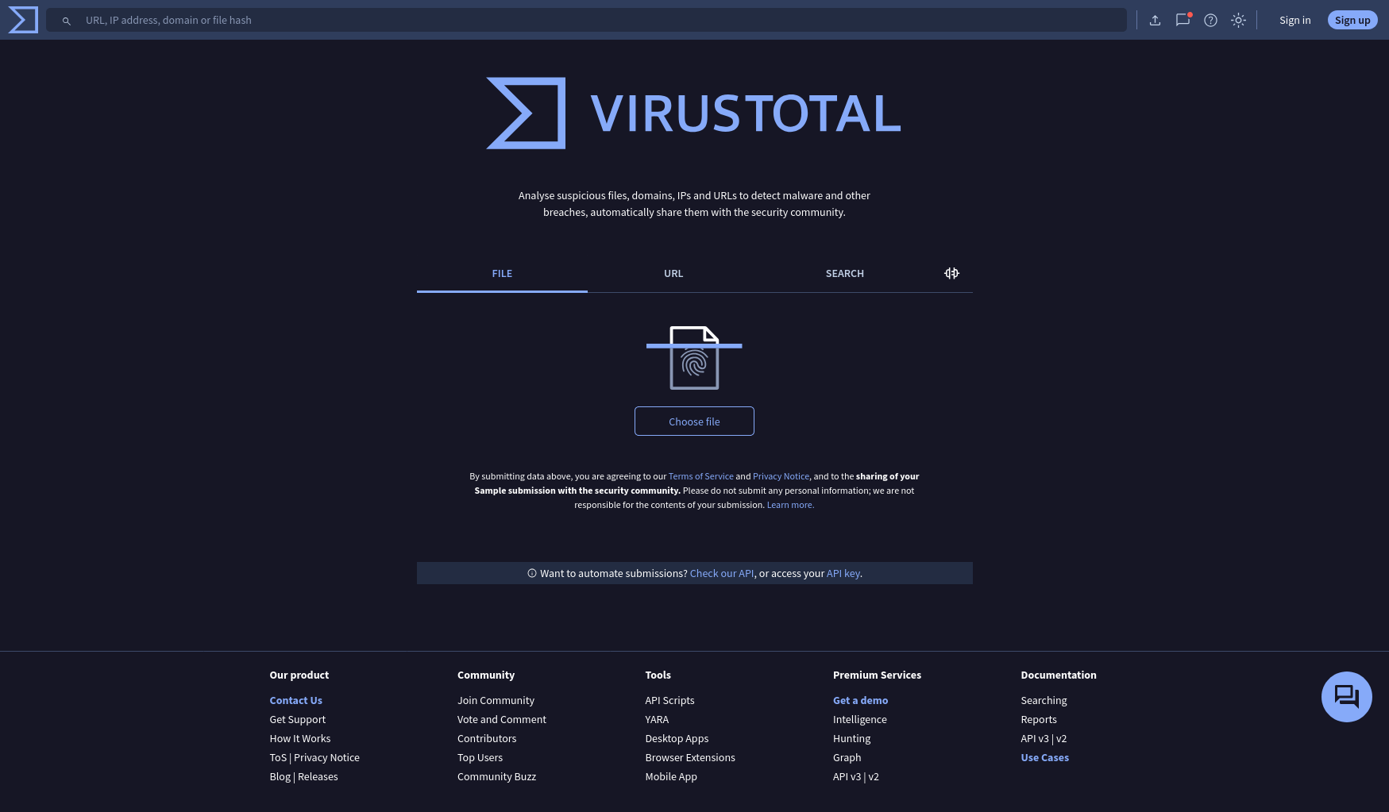Click Browser Extensions link
The image size is (1389, 812).
(690, 757)
